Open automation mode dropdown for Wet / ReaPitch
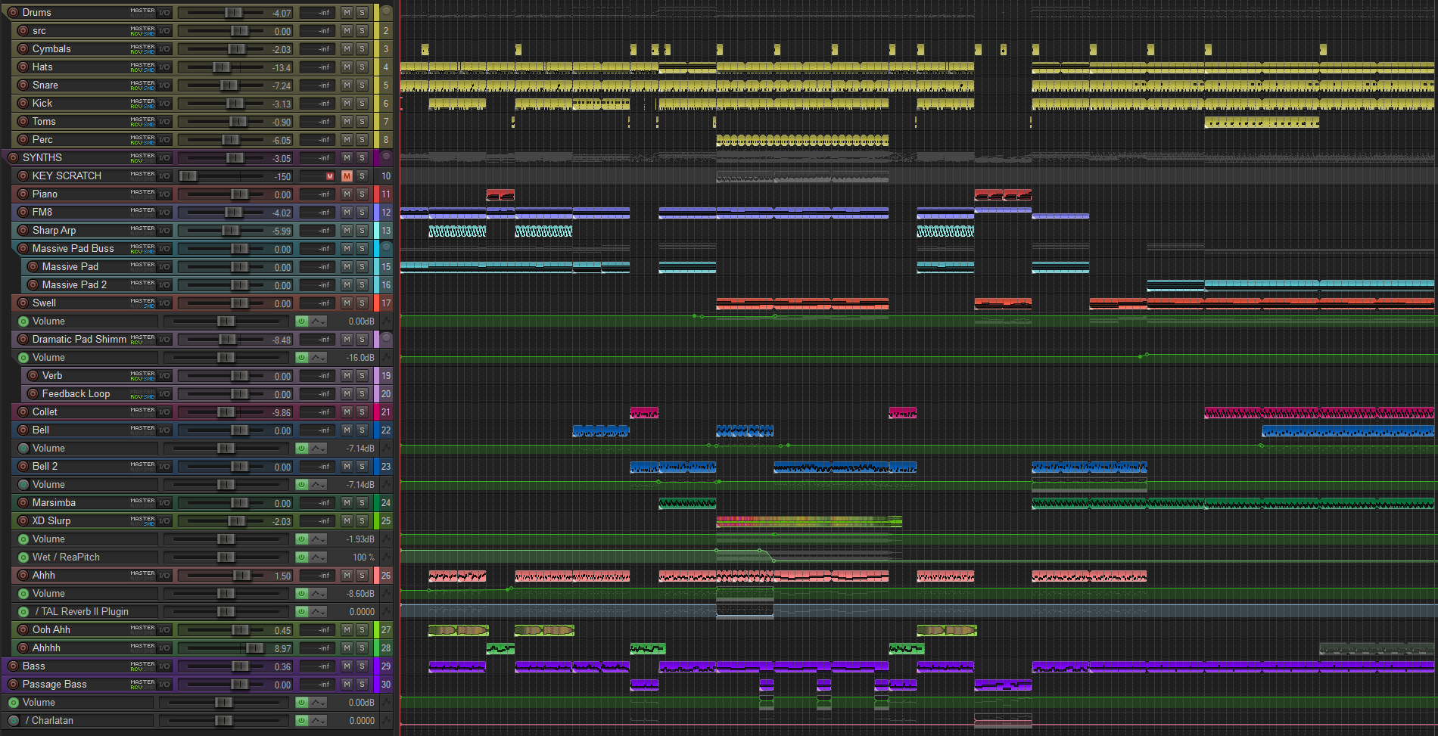This screenshot has height=736, width=1438. [x=318, y=557]
